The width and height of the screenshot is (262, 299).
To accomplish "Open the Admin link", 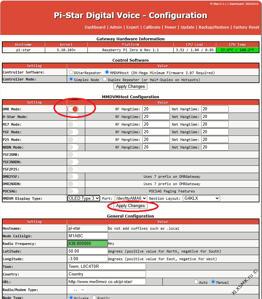I will point(116,27).
